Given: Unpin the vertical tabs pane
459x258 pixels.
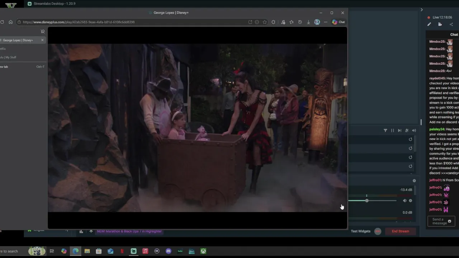Looking at the screenshot, I should 43,32.
